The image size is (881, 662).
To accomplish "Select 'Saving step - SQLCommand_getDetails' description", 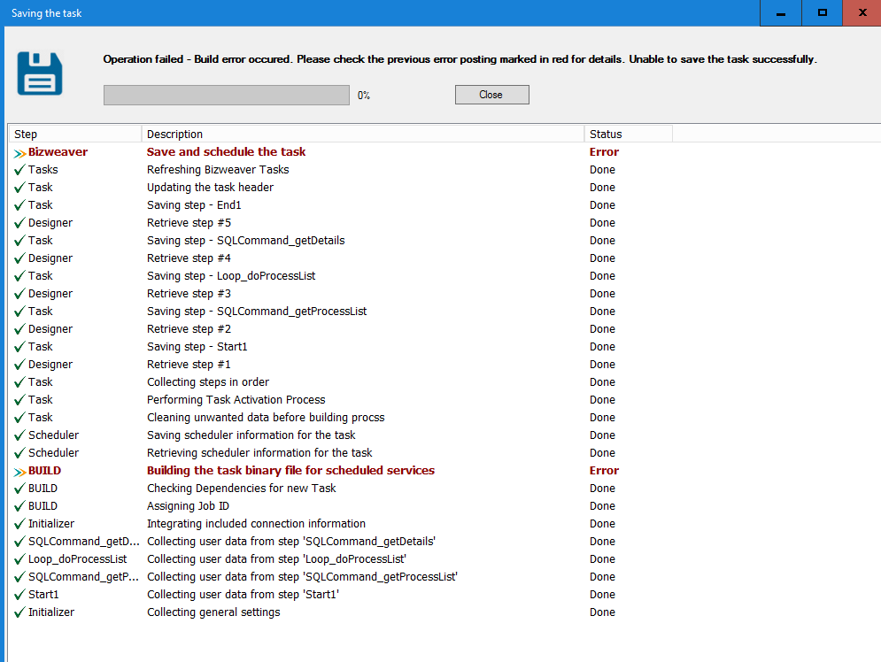I will pyautogui.click(x=245, y=241).
